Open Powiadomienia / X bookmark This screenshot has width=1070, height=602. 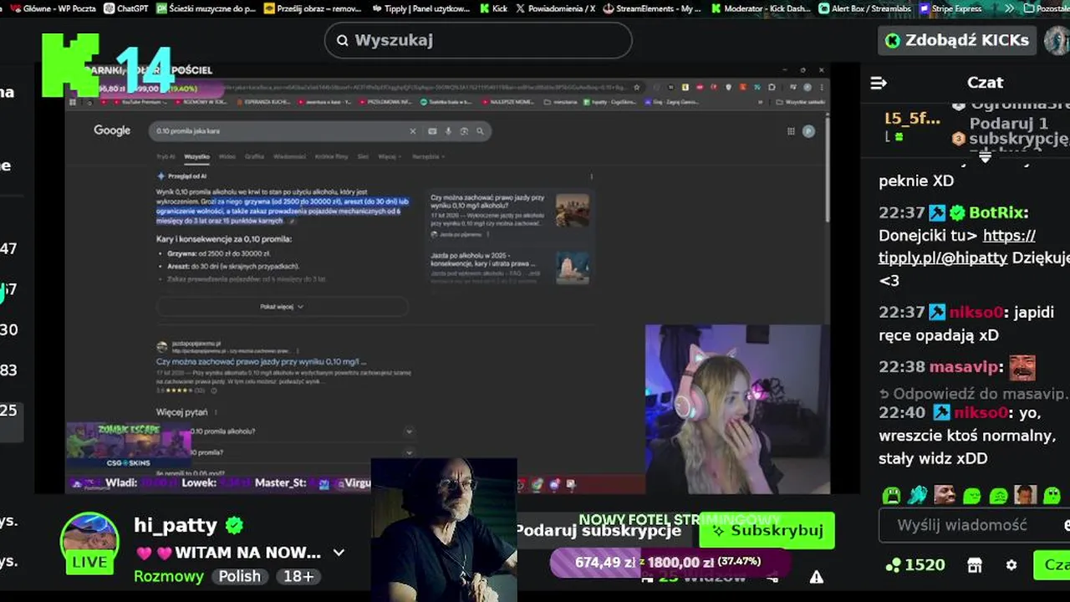555,8
